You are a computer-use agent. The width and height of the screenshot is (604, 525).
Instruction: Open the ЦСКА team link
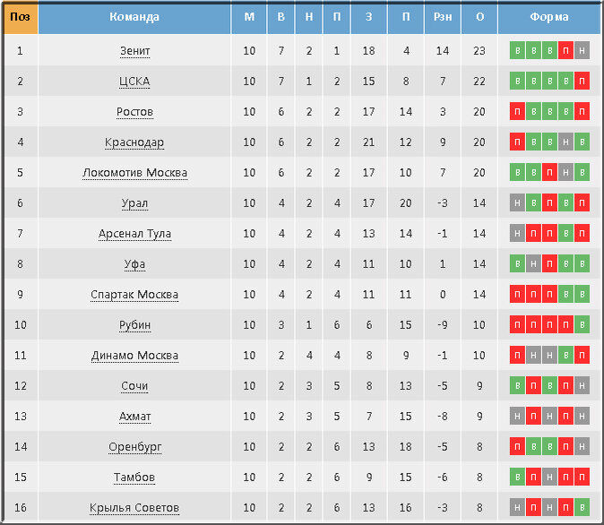click(134, 81)
